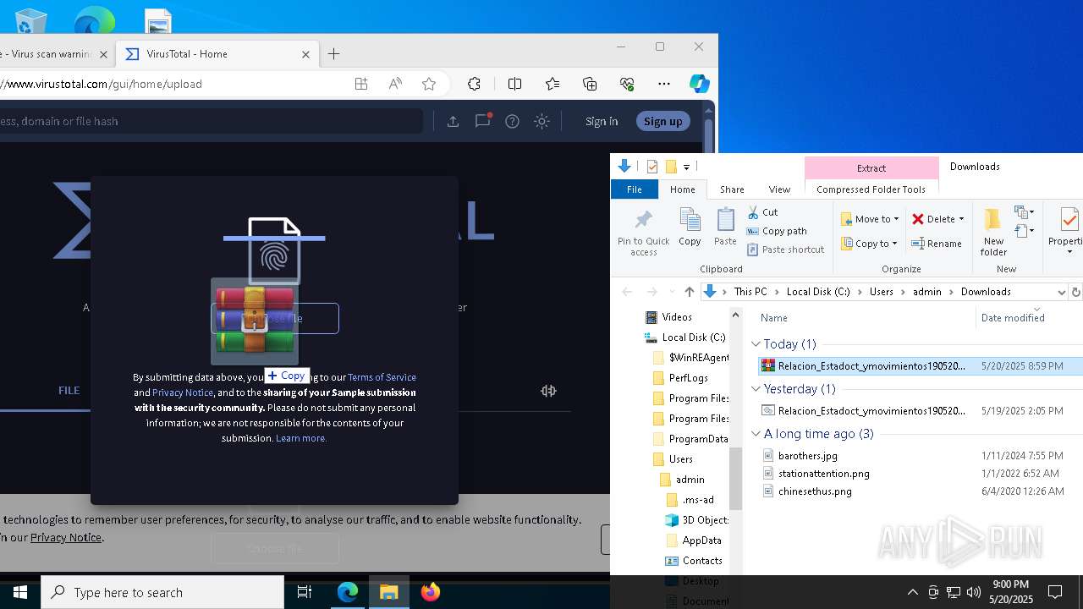Image resolution: width=1083 pixels, height=609 pixels.
Task: Create a New folder in Explorer
Action: 993,231
